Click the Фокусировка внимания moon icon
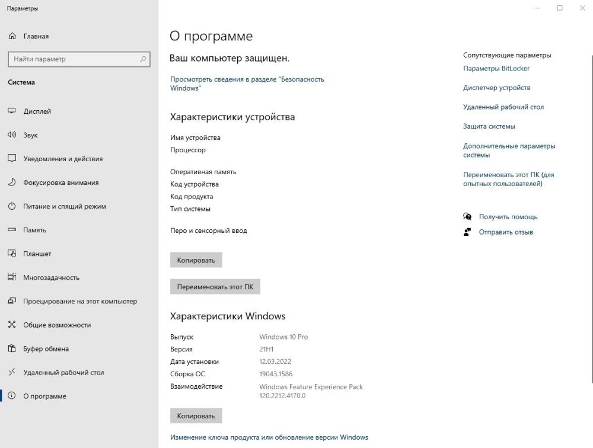 (x=12, y=183)
